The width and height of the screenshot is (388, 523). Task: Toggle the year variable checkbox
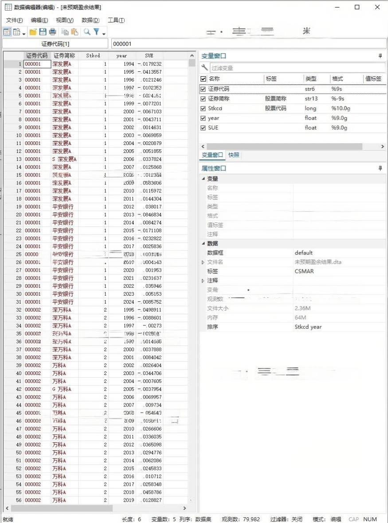tap(203, 118)
